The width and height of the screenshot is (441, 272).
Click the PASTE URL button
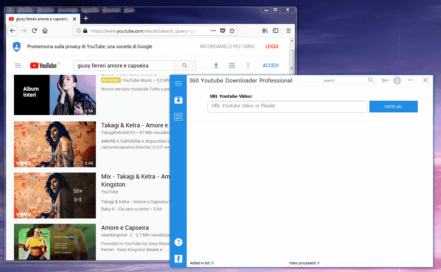coord(393,107)
